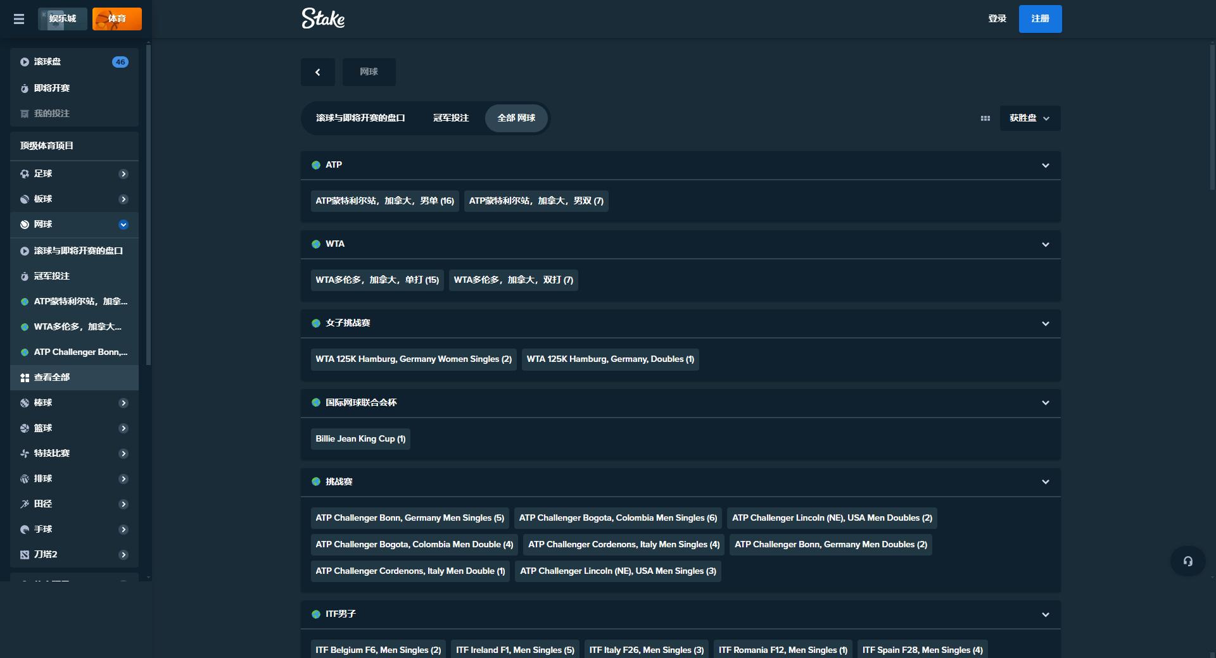Click the globe icon beside ATP header
This screenshot has height=658, width=1216.
(x=316, y=165)
